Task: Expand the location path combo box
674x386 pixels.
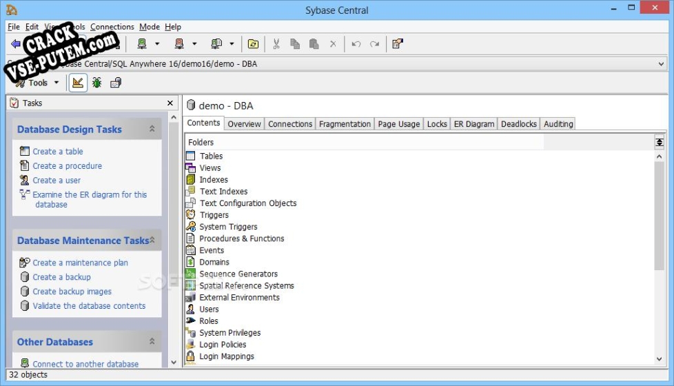Action: point(661,64)
